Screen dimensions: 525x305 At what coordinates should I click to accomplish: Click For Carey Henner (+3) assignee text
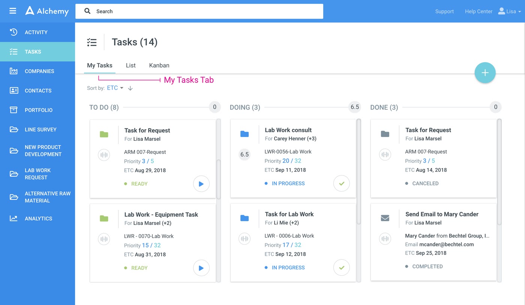point(291,138)
